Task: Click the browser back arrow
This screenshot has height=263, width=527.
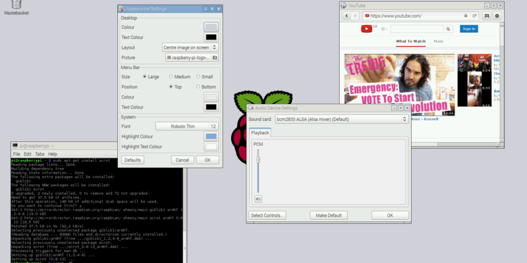Action: pos(346,16)
